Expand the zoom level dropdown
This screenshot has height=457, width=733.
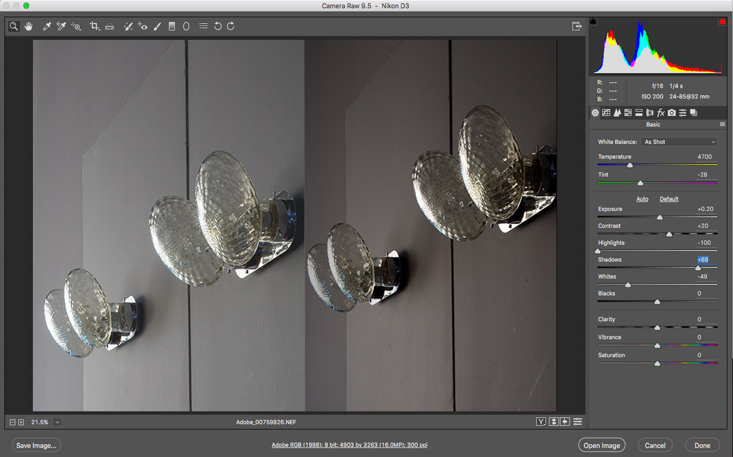(57, 422)
